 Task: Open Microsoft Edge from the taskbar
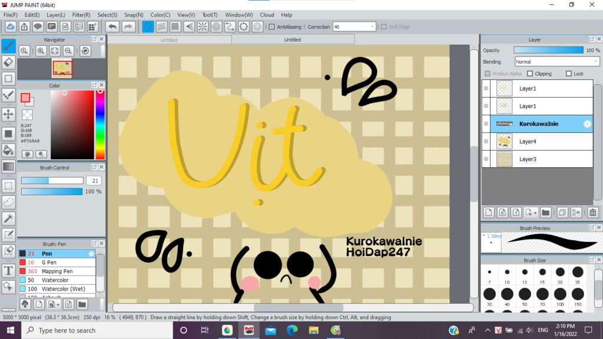[292, 330]
